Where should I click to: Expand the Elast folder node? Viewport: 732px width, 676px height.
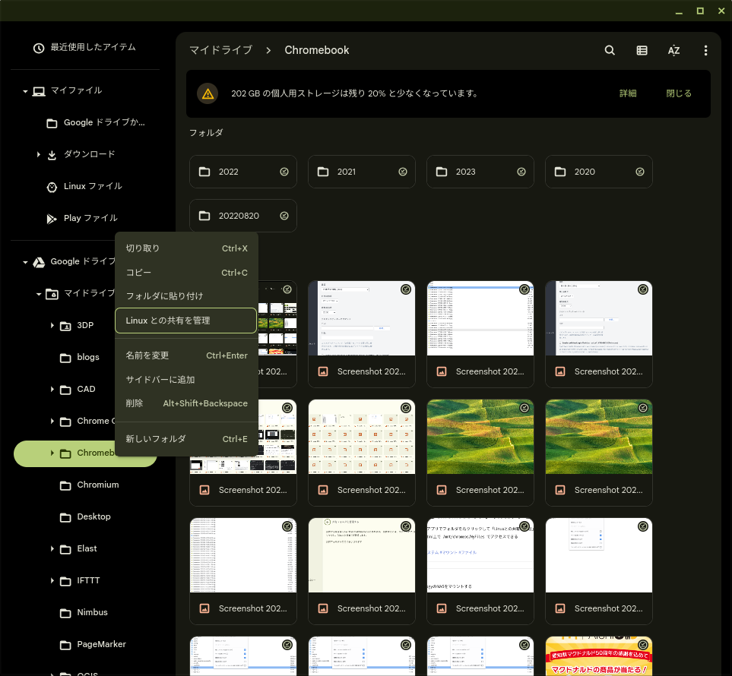click(52, 548)
